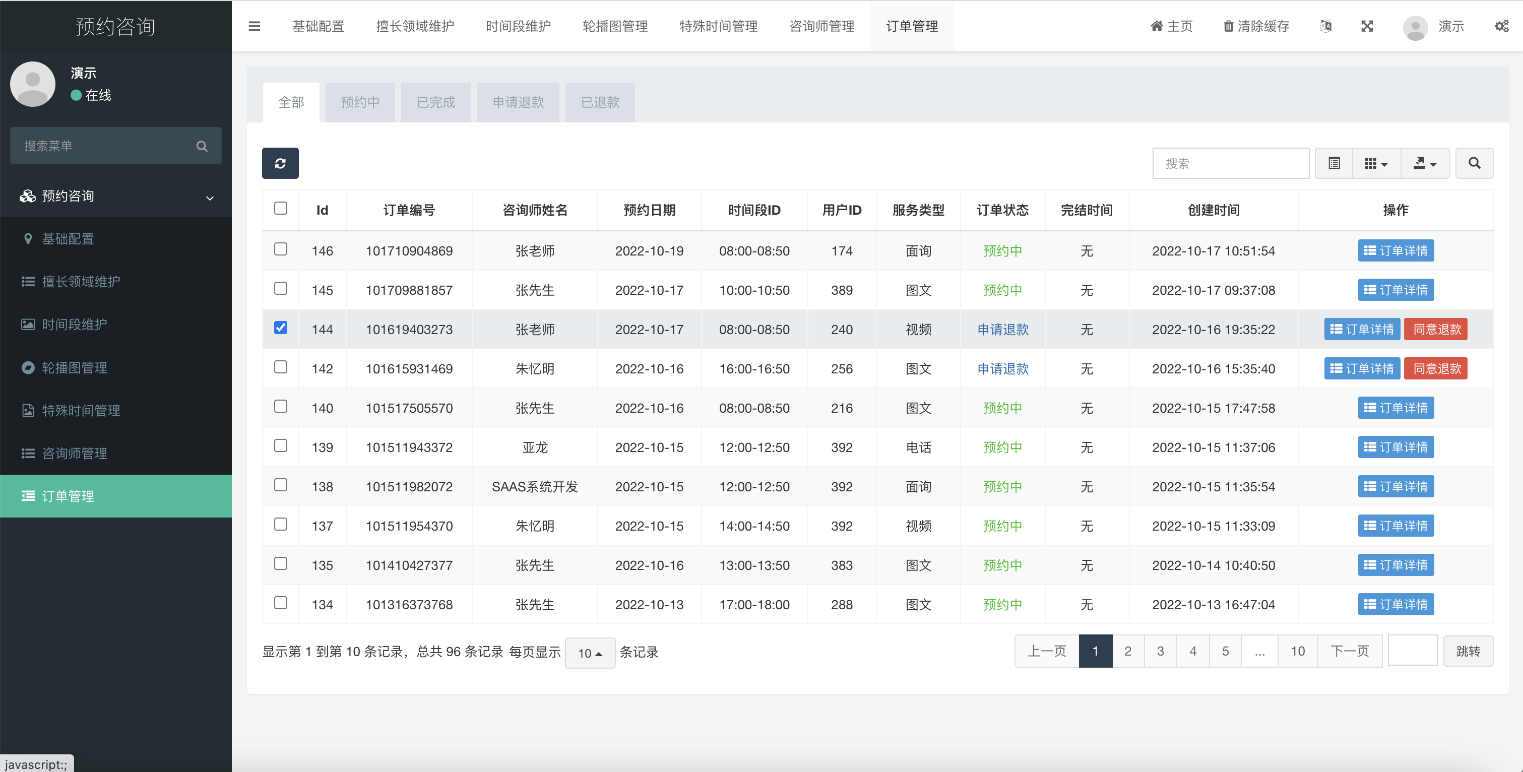Open the columns grid dropdown

click(1376, 163)
